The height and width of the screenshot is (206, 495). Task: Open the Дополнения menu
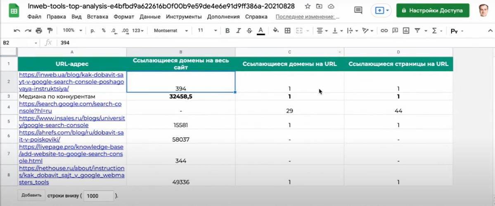[x=223, y=17]
